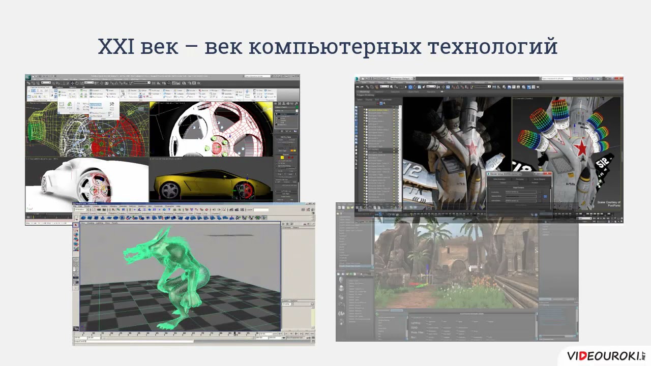651x366 pixels.
Task: Open Modifier List dropdown in car window panel
Action: point(286,110)
